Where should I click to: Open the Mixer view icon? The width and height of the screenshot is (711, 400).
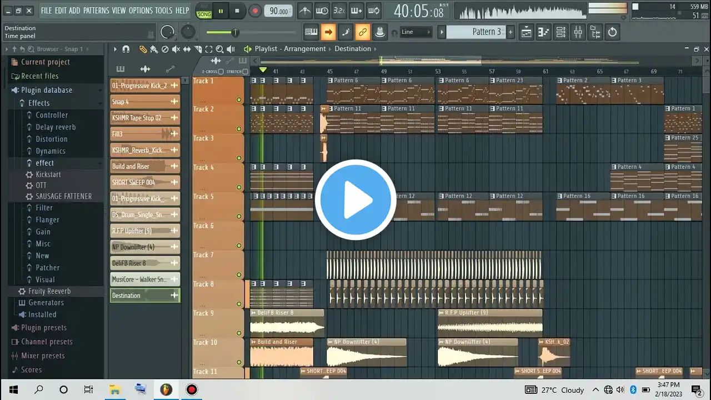578,32
